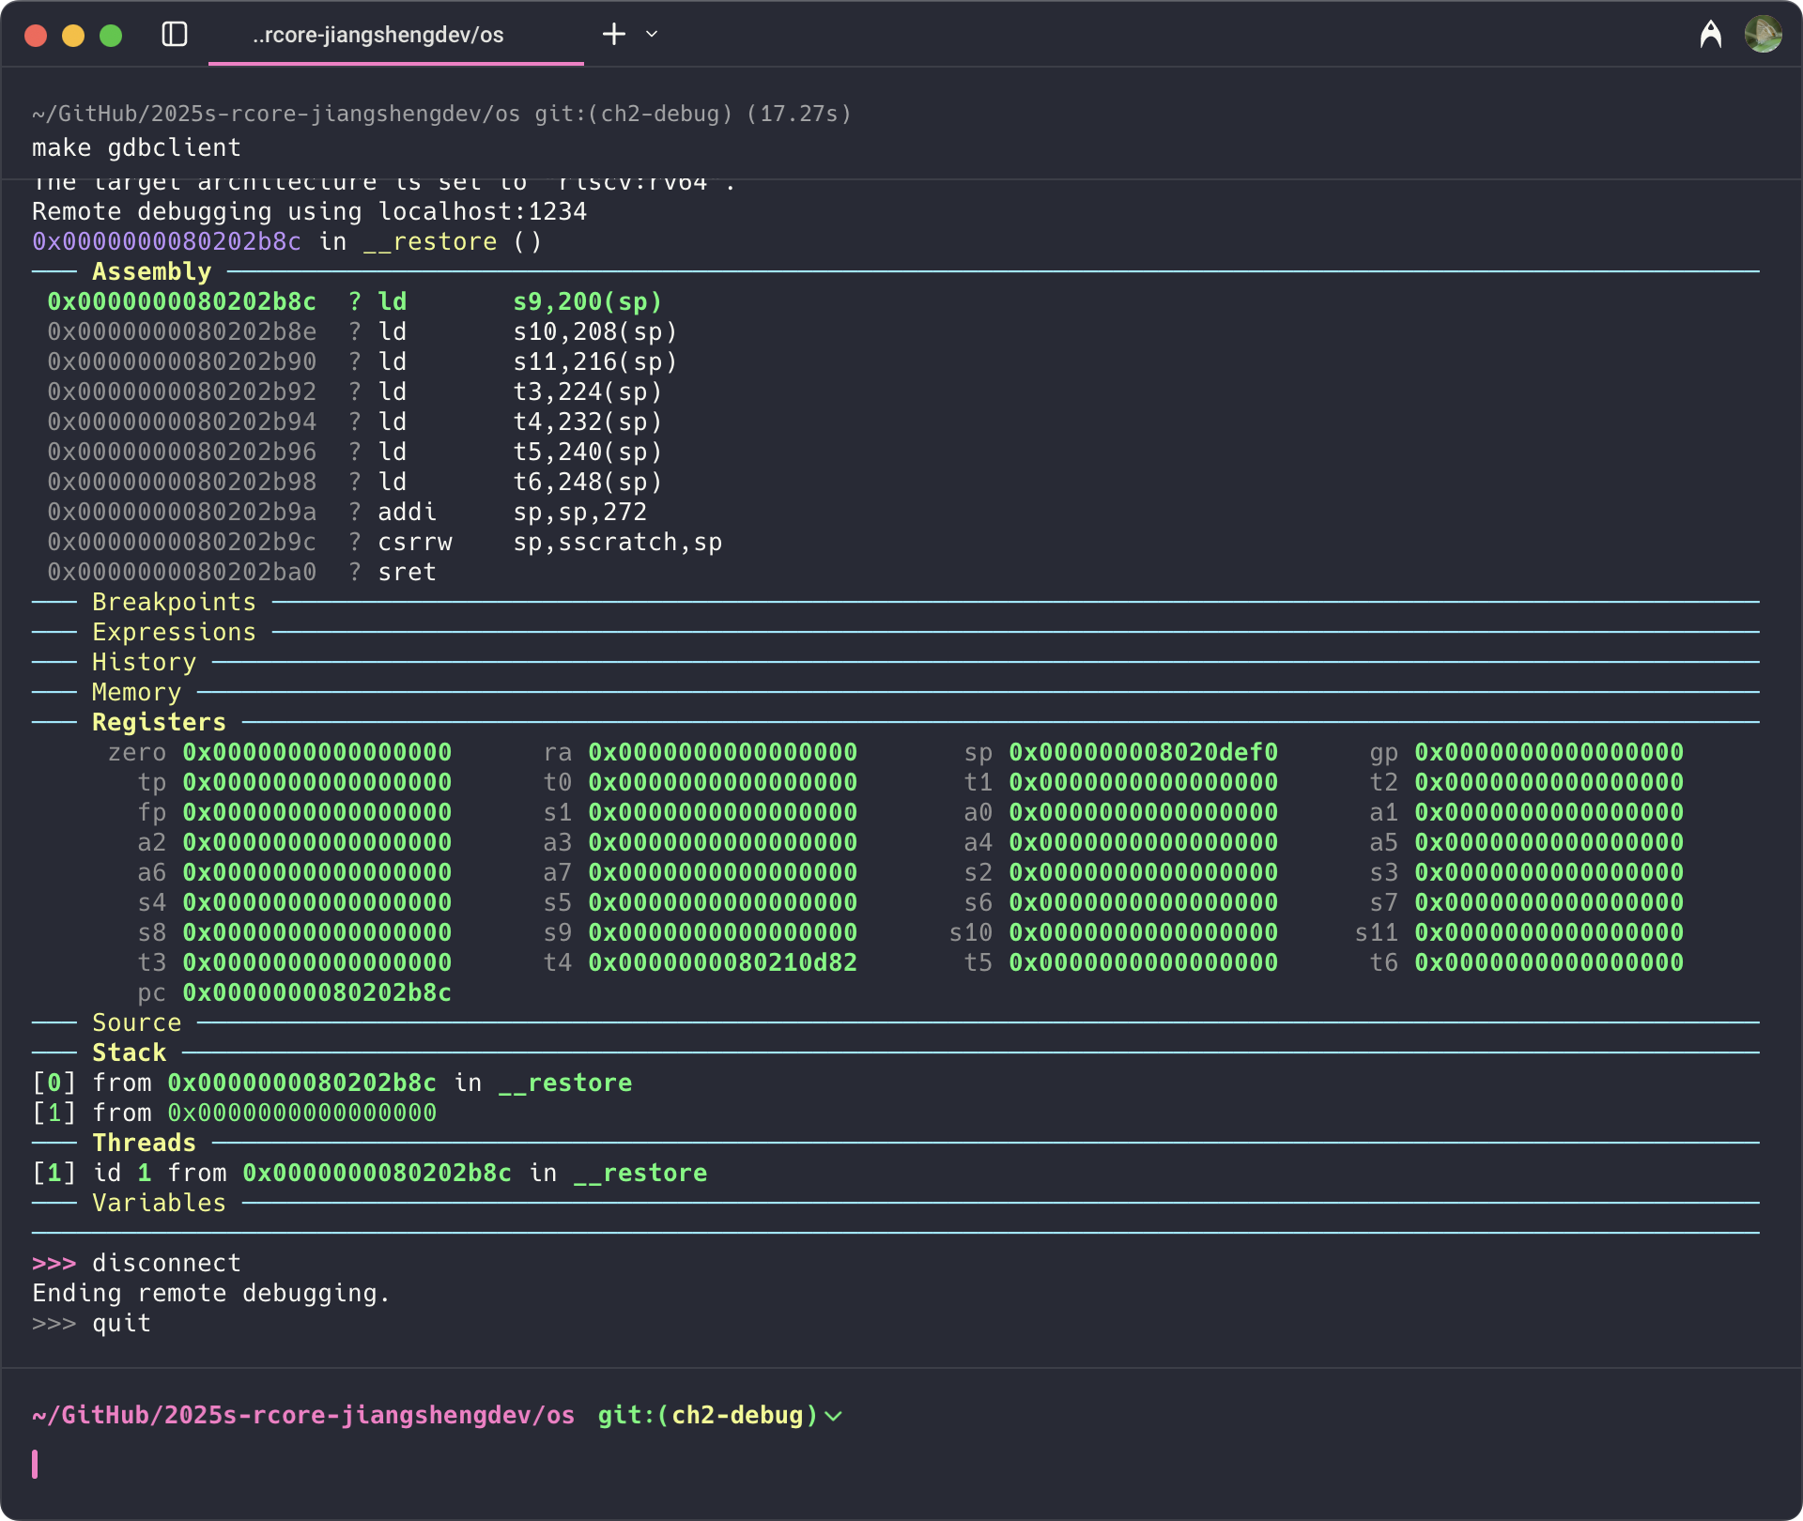
Task: Click the git:(ch2-debug) branch label
Action: point(708,1415)
